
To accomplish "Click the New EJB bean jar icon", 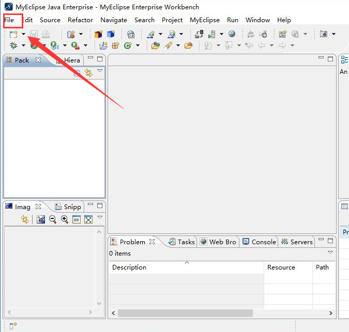I will (71, 34).
